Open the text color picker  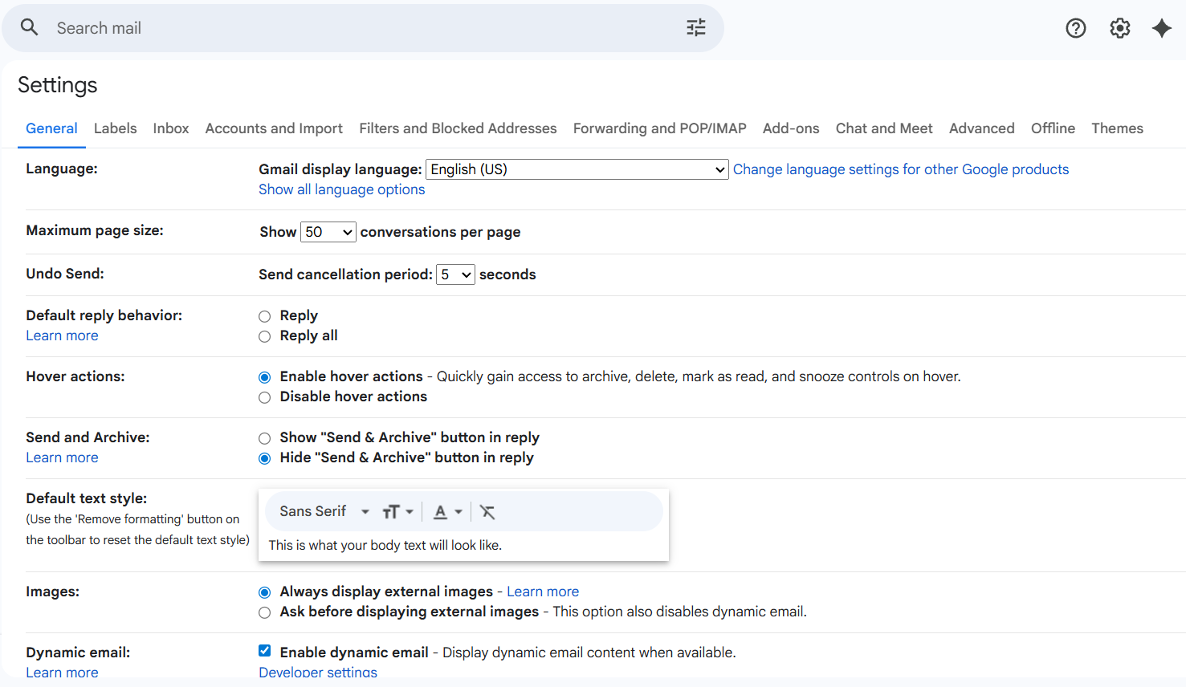click(x=447, y=511)
